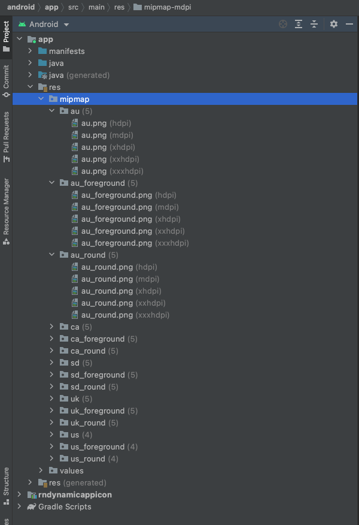Select the sd_foreground (5) folder row
359x525 pixels.
184,375
